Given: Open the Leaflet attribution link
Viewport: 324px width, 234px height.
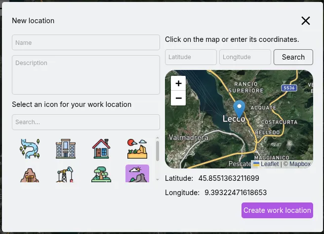Looking at the screenshot, I should point(269,164).
